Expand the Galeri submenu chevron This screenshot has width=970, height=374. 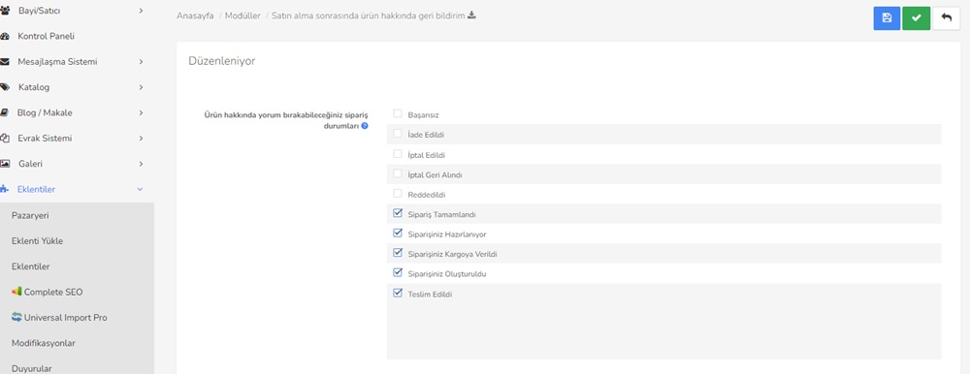(x=141, y=164)
